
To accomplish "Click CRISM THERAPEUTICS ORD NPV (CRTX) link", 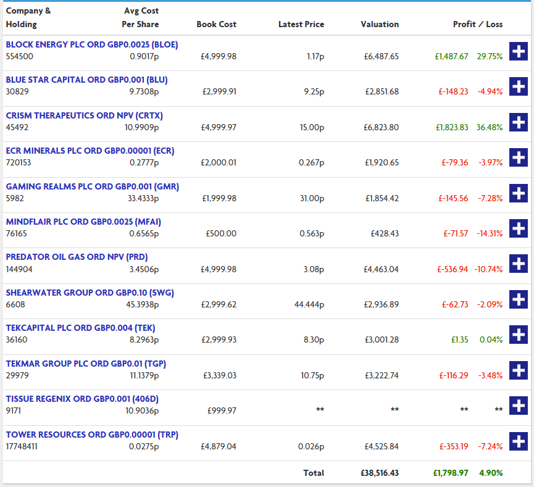I will point(85,115).
